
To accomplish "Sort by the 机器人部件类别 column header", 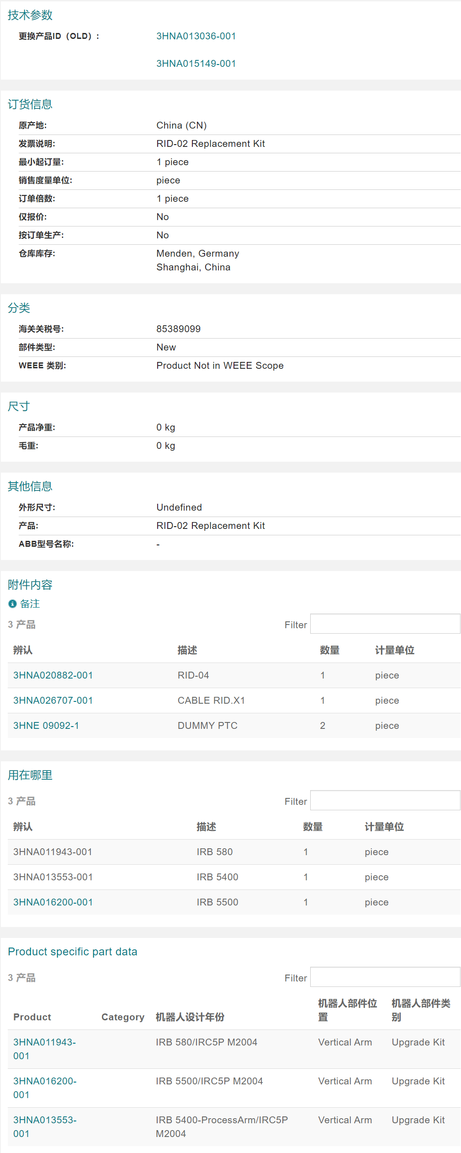I will point(421,1010).
